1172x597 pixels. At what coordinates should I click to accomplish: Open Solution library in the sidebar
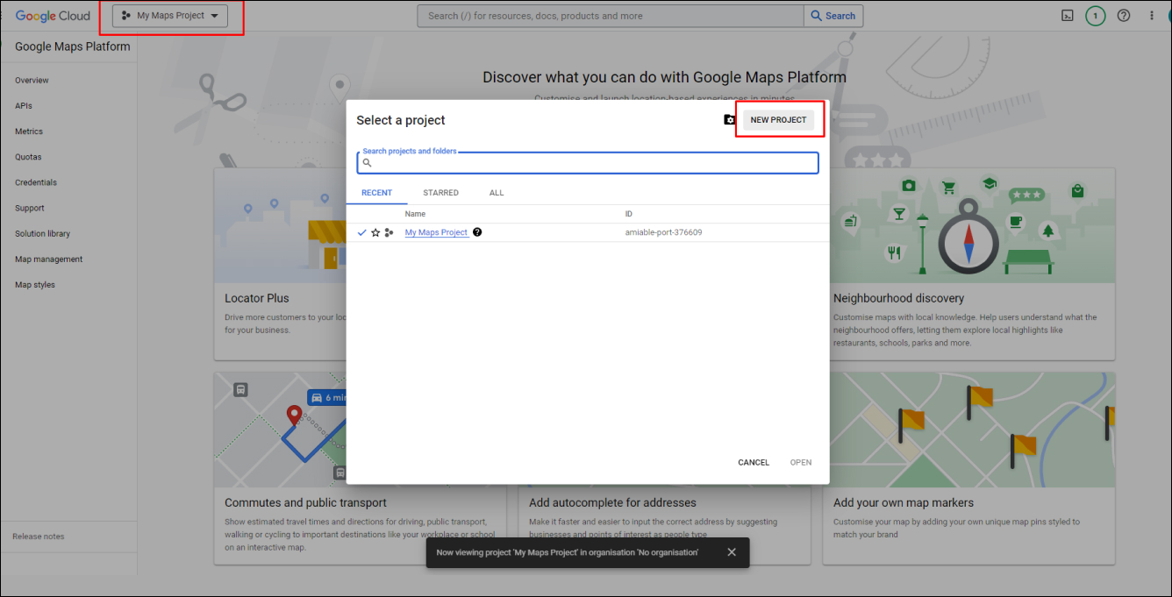click(42, 234)
